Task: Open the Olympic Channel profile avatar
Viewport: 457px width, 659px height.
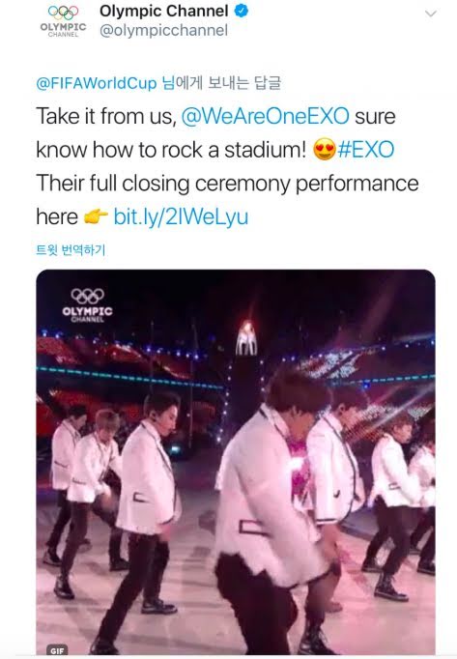Action: (x=63, y=21)
